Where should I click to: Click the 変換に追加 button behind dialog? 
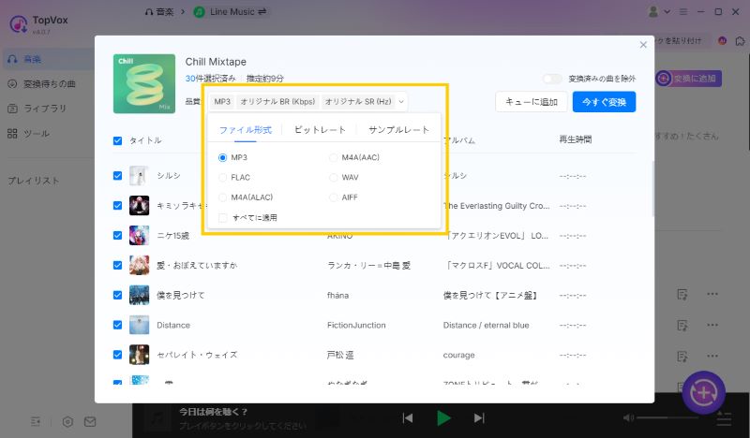688,79
